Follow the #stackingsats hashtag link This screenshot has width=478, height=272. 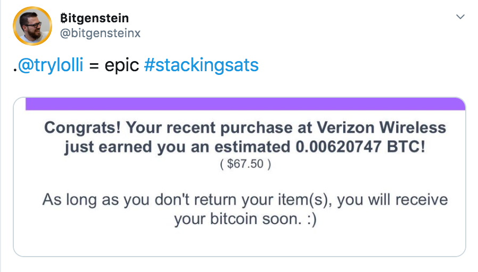point(201,65)
